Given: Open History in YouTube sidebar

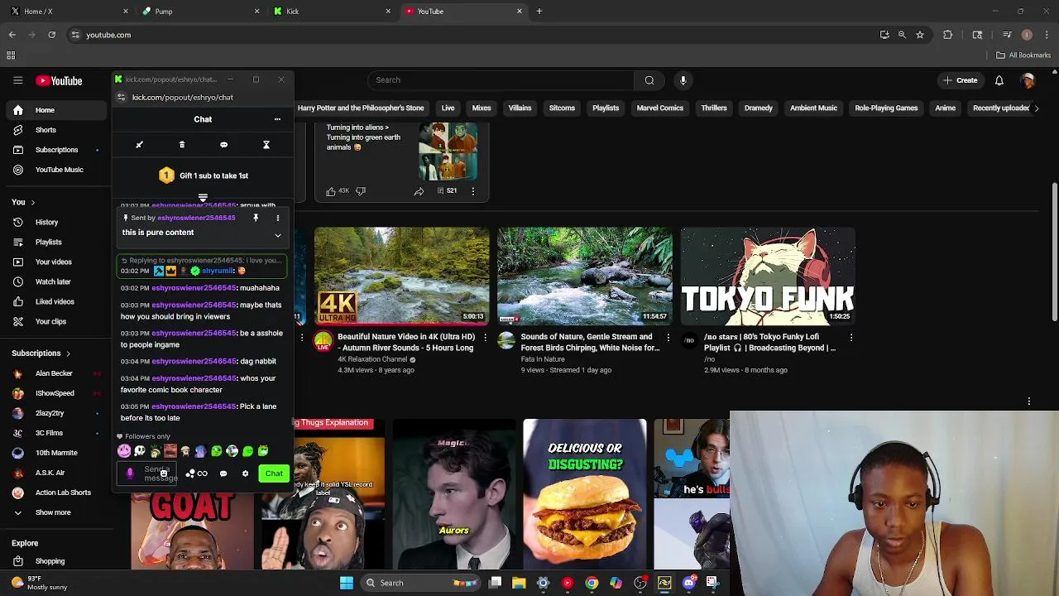Looking at the screenshot, I should tap(56, 222).
